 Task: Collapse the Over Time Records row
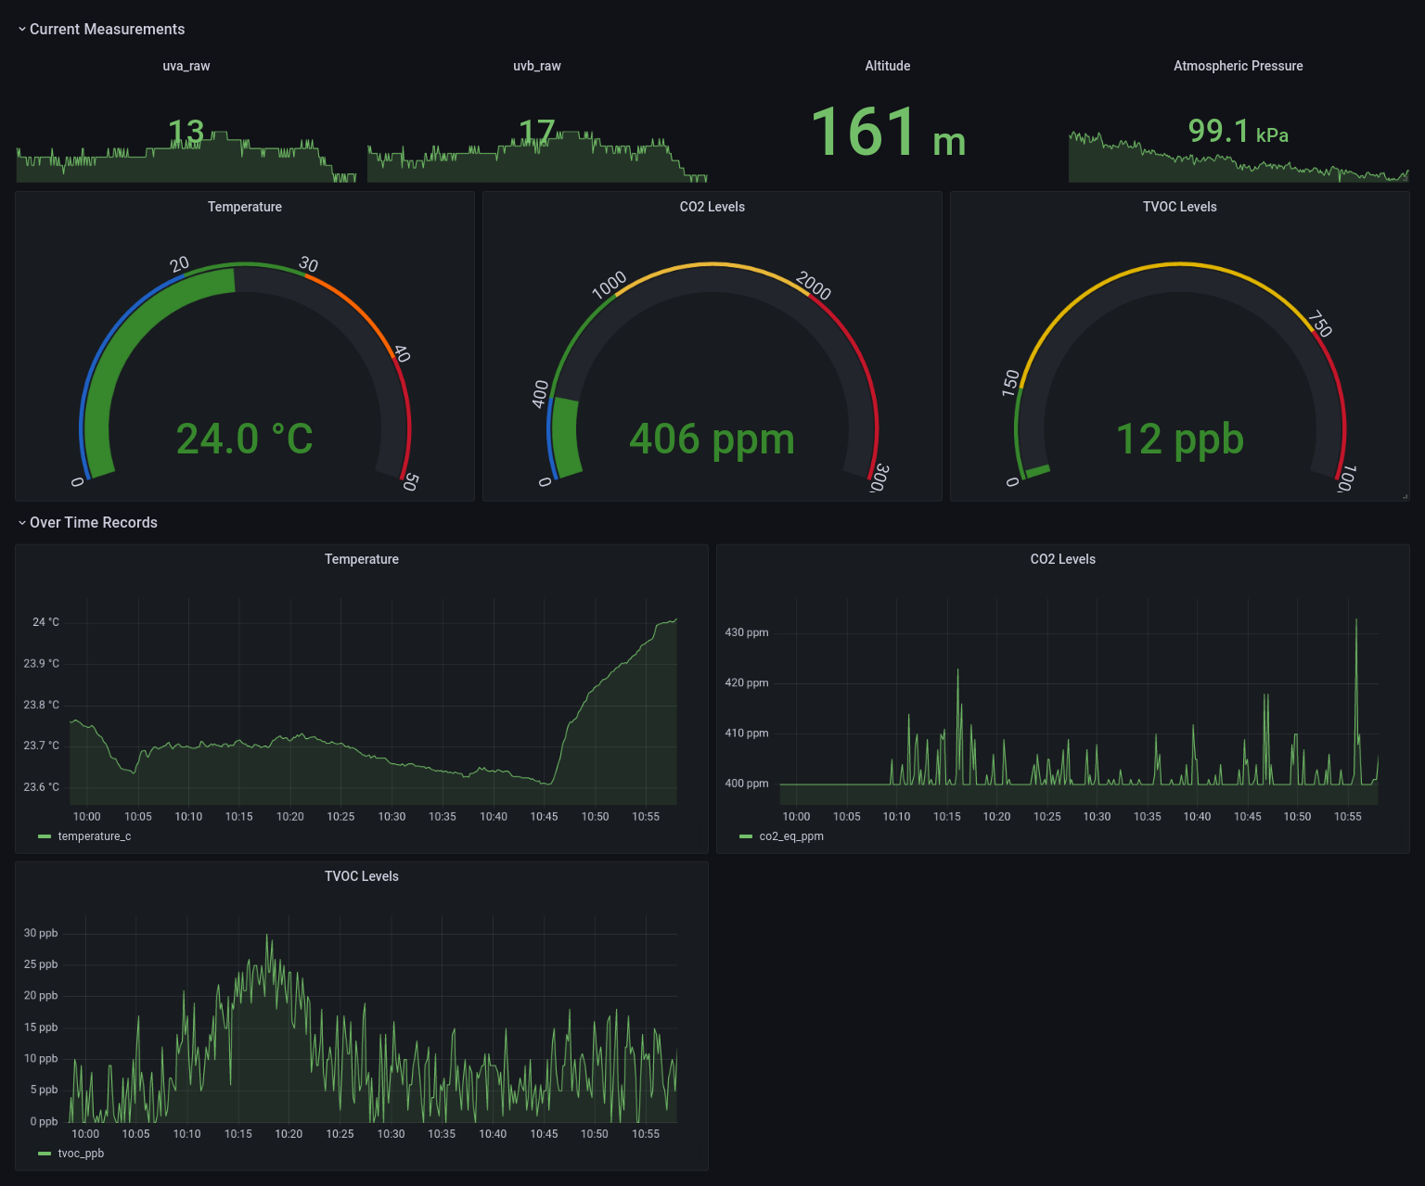tap(93, 522)
